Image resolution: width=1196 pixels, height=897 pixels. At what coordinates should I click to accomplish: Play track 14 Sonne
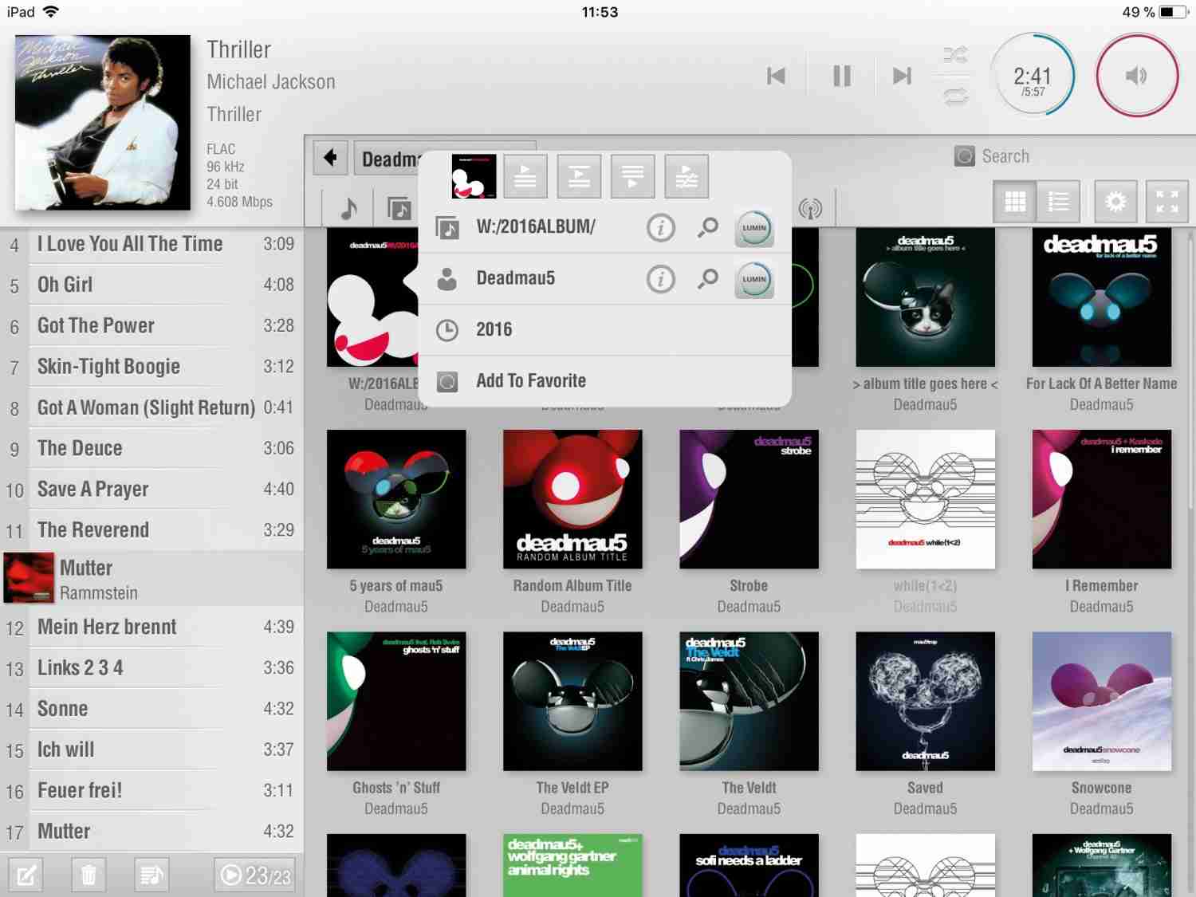(x=151, y=709)
